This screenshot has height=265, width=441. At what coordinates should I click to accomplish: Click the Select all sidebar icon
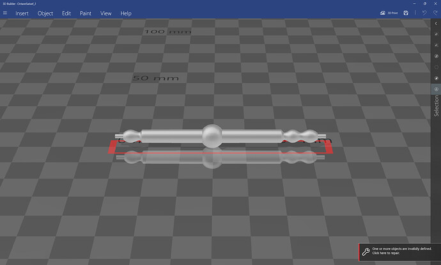coord(437,34)
